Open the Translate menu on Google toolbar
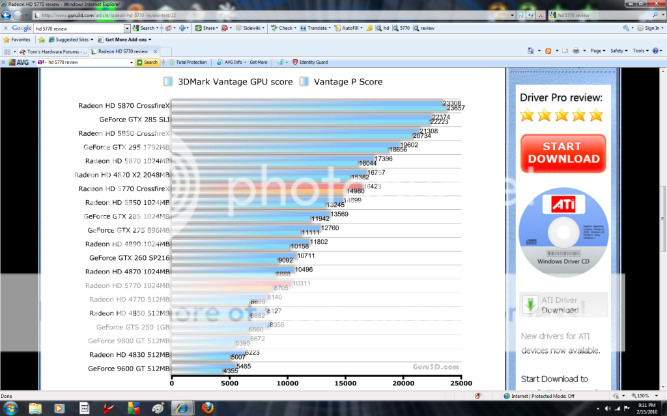Image resolution: width=667 pixels, height=416 pixels. click(314, 28)
